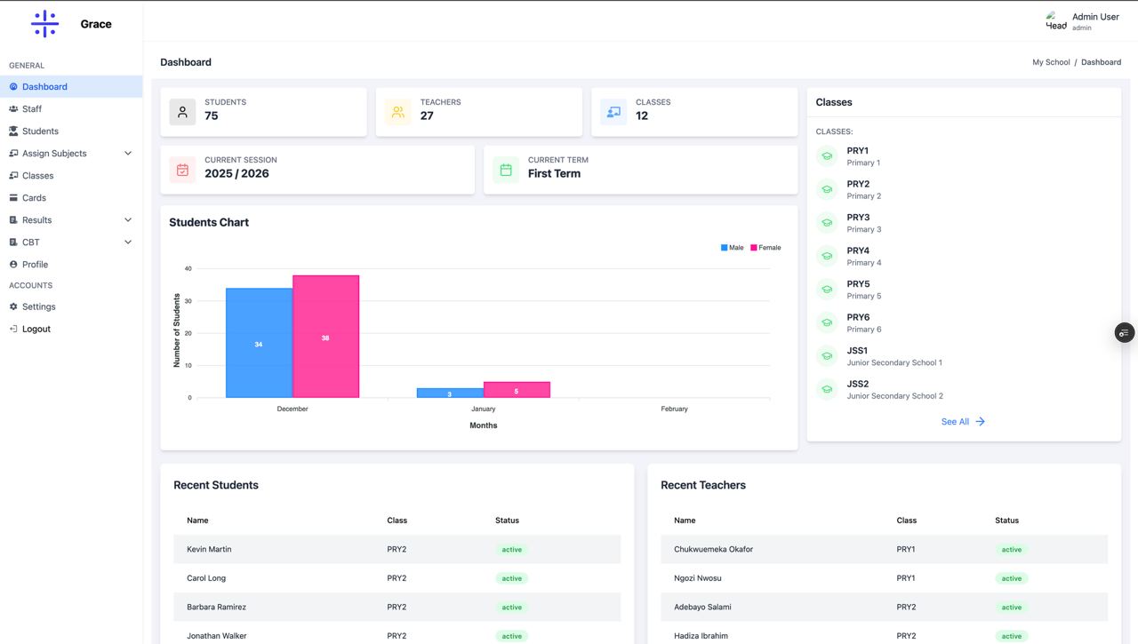Viewport: 1138px width, 644px height.
Task: Click the Classes sidebar icon
Action: [x=13, y=176]
